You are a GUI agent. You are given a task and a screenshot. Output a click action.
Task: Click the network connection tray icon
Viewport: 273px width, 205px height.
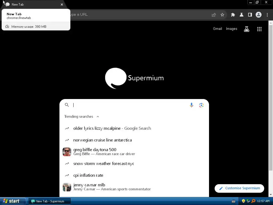tap(248, 201)
